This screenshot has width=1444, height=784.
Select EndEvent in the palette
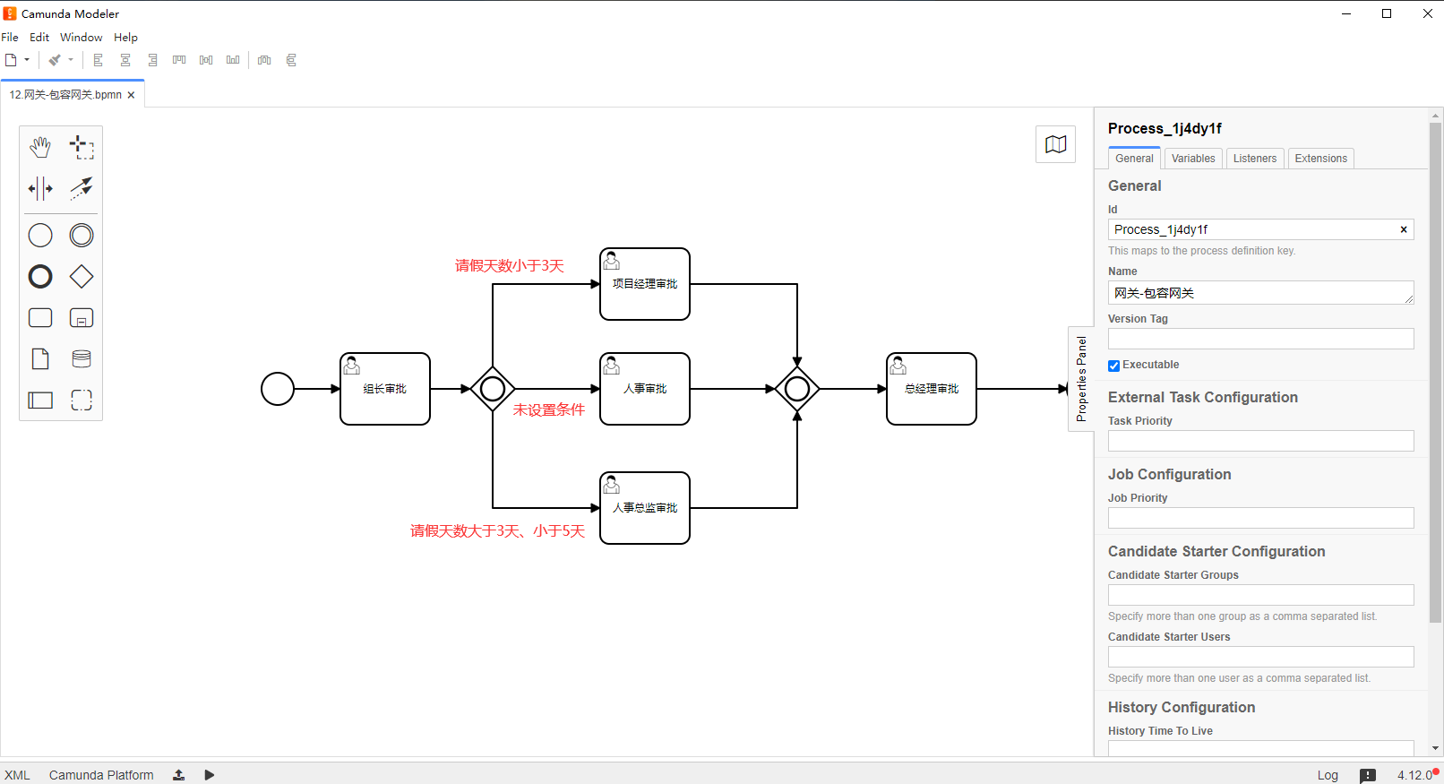point(40,277)
